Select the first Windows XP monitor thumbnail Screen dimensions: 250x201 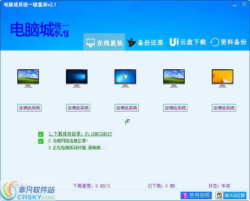pyautogui.click(x=28, y=78)
